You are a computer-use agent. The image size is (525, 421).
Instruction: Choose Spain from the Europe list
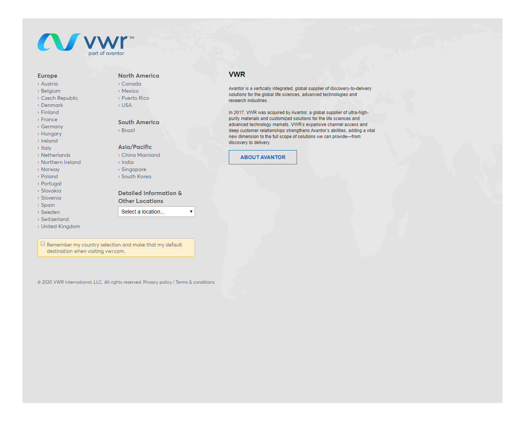click(x=48, y=205)
